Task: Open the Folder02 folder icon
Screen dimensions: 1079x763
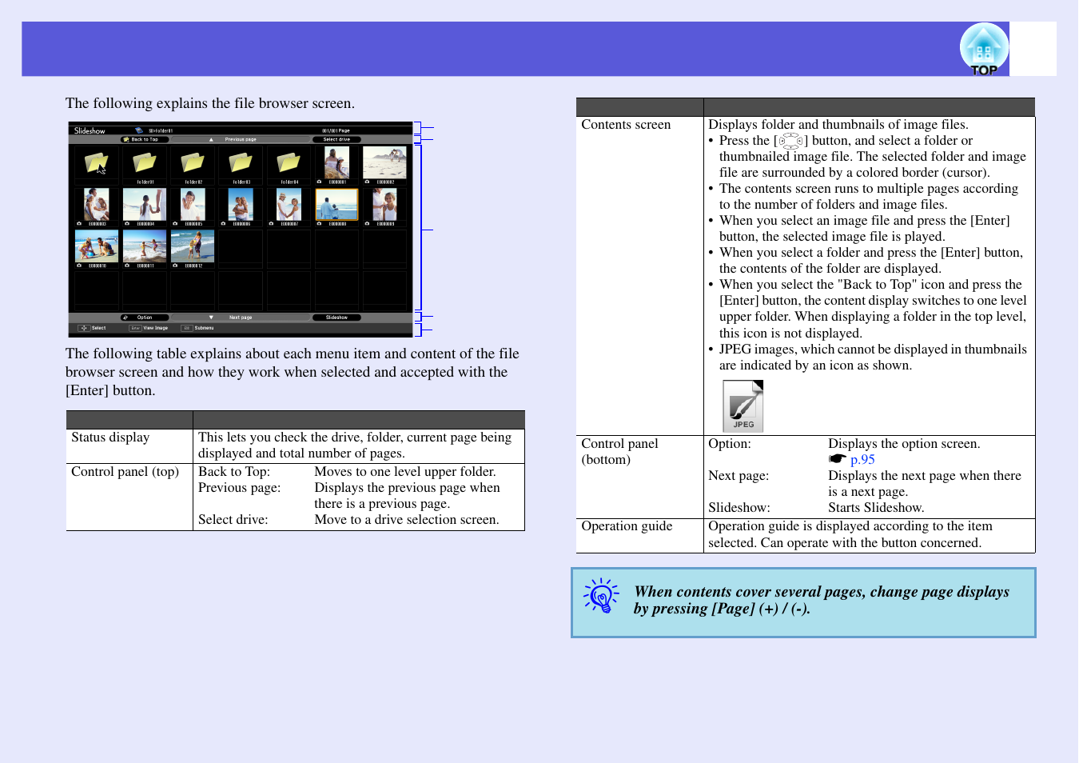Action: 193,162
